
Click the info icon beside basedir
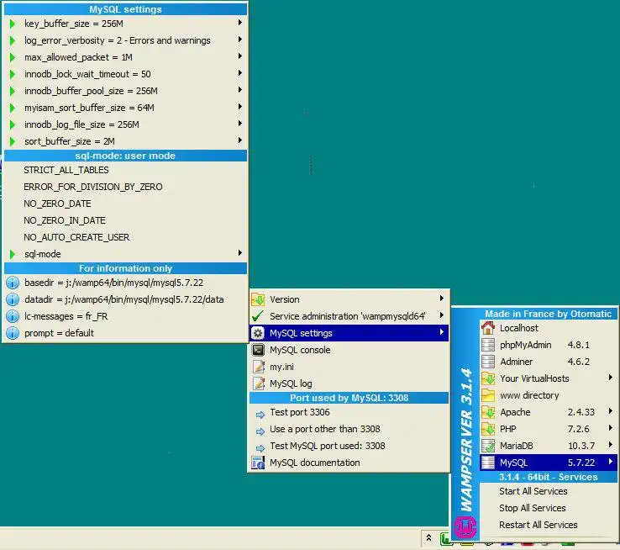(13, 283)
